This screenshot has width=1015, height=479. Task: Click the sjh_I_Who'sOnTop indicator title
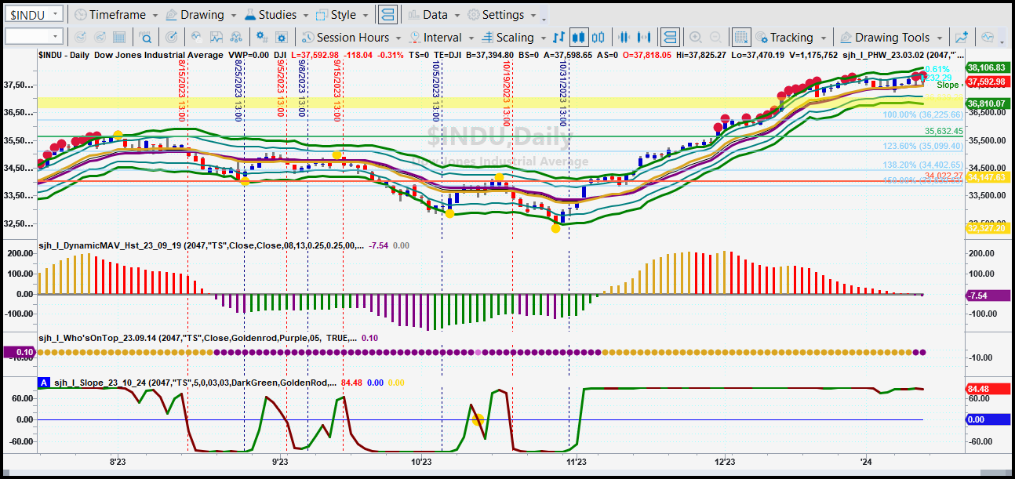pyautogui.click(x=196, y=338)
